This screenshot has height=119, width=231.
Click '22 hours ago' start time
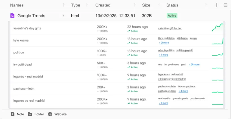pyautogui.click(x=137, y=27)
